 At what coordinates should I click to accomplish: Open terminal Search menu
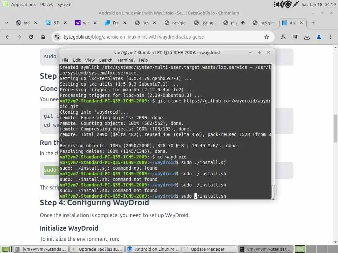click(106, 60)
